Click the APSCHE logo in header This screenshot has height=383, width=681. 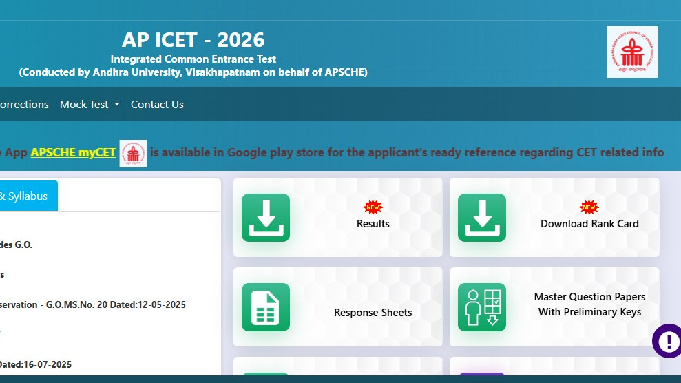[x=632, y=52]
